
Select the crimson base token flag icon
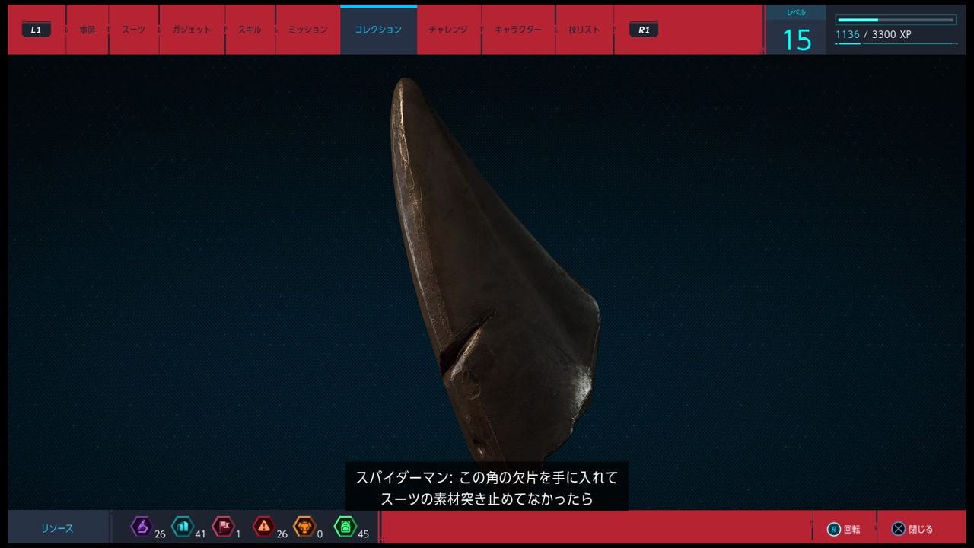click(x=223, y=526)
